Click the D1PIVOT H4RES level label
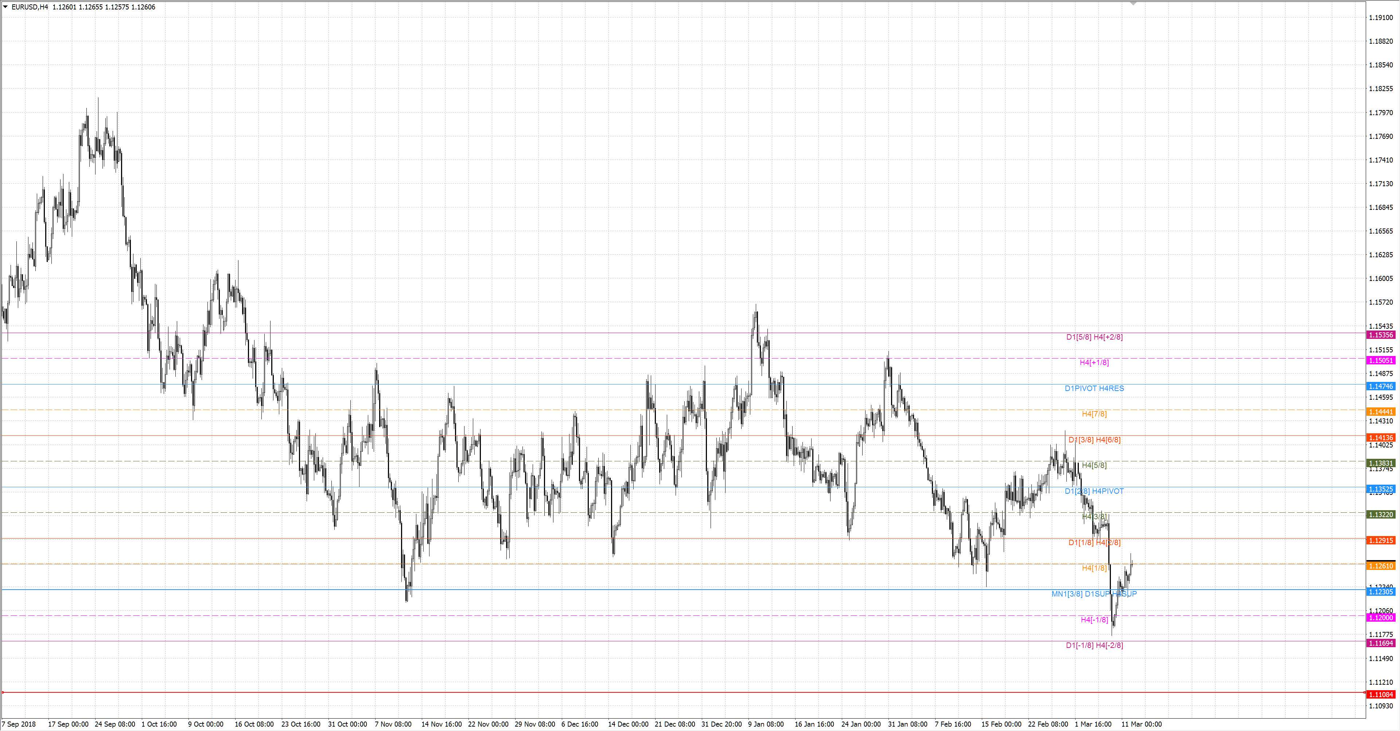The height and width of the screenshot is (731, 1400). coord(1094,388)
